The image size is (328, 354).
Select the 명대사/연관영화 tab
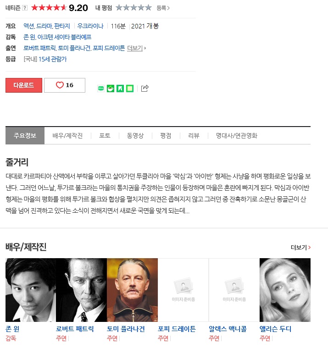(237, 135)
